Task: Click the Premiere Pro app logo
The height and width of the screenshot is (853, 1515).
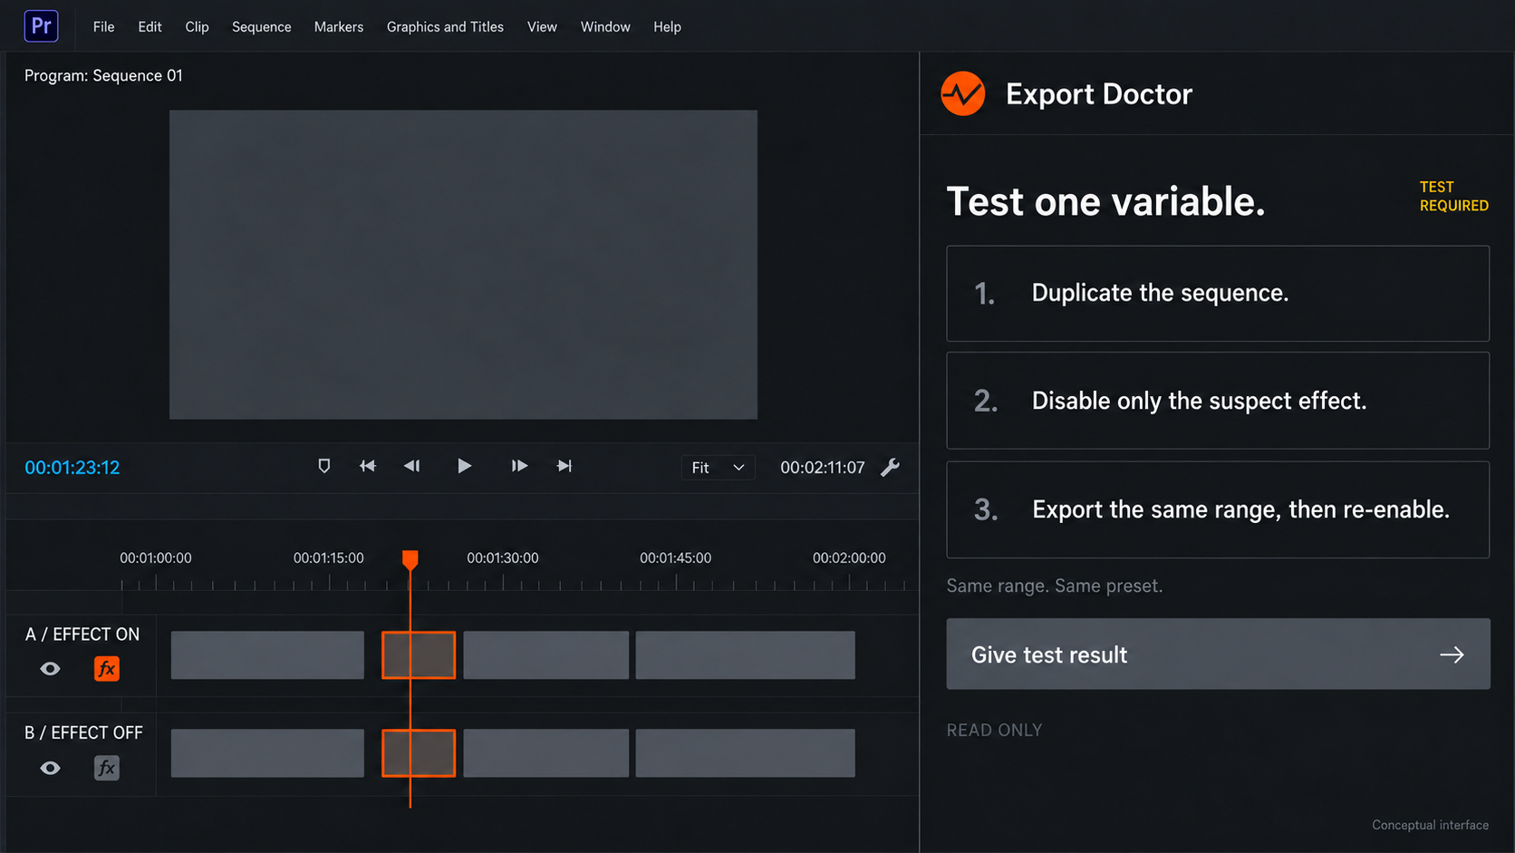Action: pyautogui.click(x=41, y=25)
